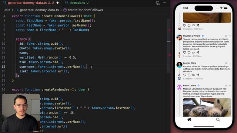Image resolution: width=237 pixels, height=133 pixels.
Task: Click line number 20 in gutter
Action: 3,89
